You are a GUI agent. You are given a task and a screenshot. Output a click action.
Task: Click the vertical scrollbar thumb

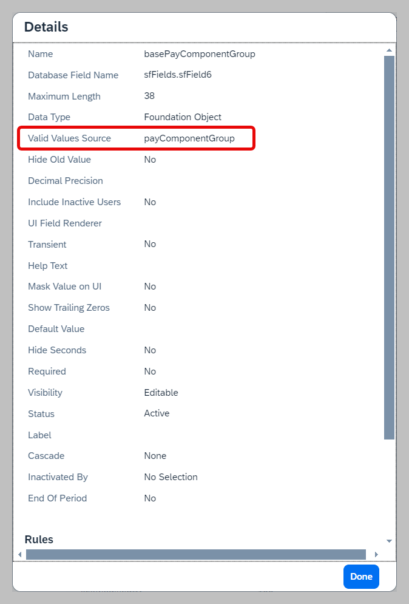pyautogui.click(x=389, y=247)
